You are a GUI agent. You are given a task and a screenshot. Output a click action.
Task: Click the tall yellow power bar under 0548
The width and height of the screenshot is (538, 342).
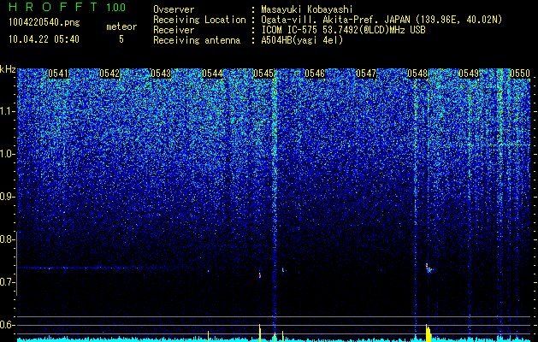(x=428, y=333)
